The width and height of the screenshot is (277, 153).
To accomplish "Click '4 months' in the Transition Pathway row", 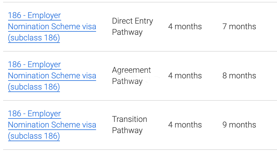I will [x=185, y=125].
